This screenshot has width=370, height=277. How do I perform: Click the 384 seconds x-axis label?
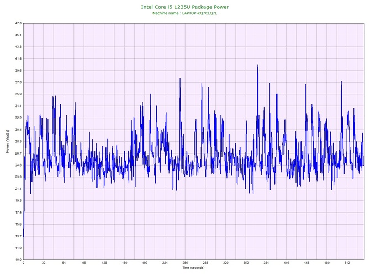266,263
